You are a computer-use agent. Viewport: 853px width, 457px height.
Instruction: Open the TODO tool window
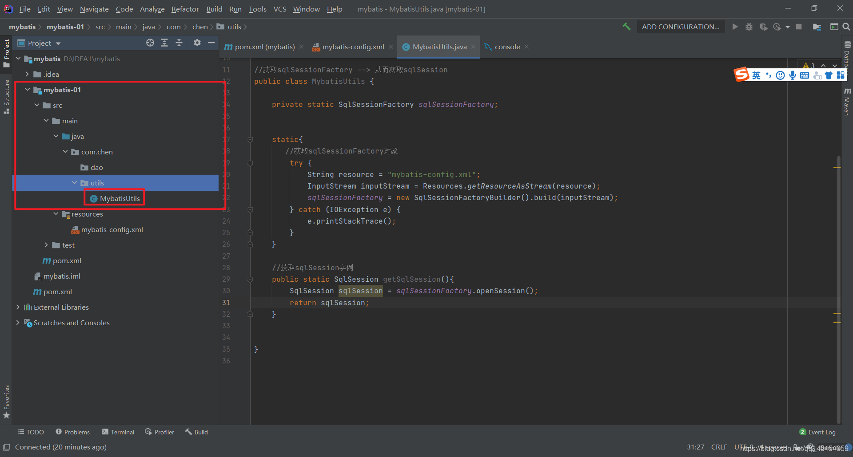(x=31, y=432)
